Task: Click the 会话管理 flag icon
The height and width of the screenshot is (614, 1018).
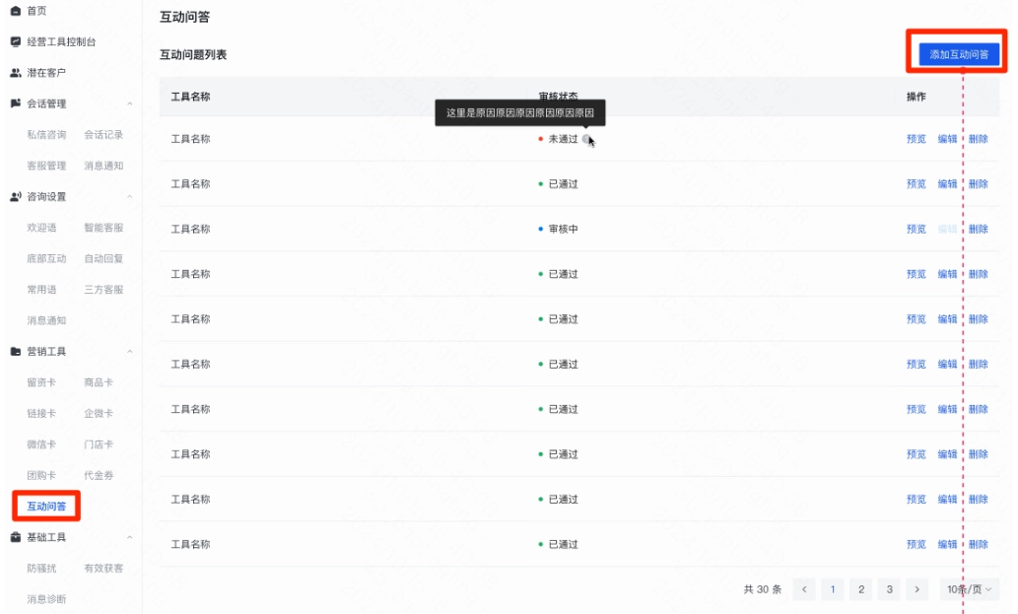Action: pyautogui.click(x=15, y=103)
